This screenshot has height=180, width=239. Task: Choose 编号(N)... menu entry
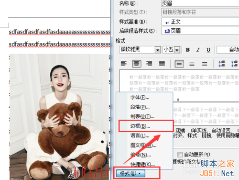[144, 155]
